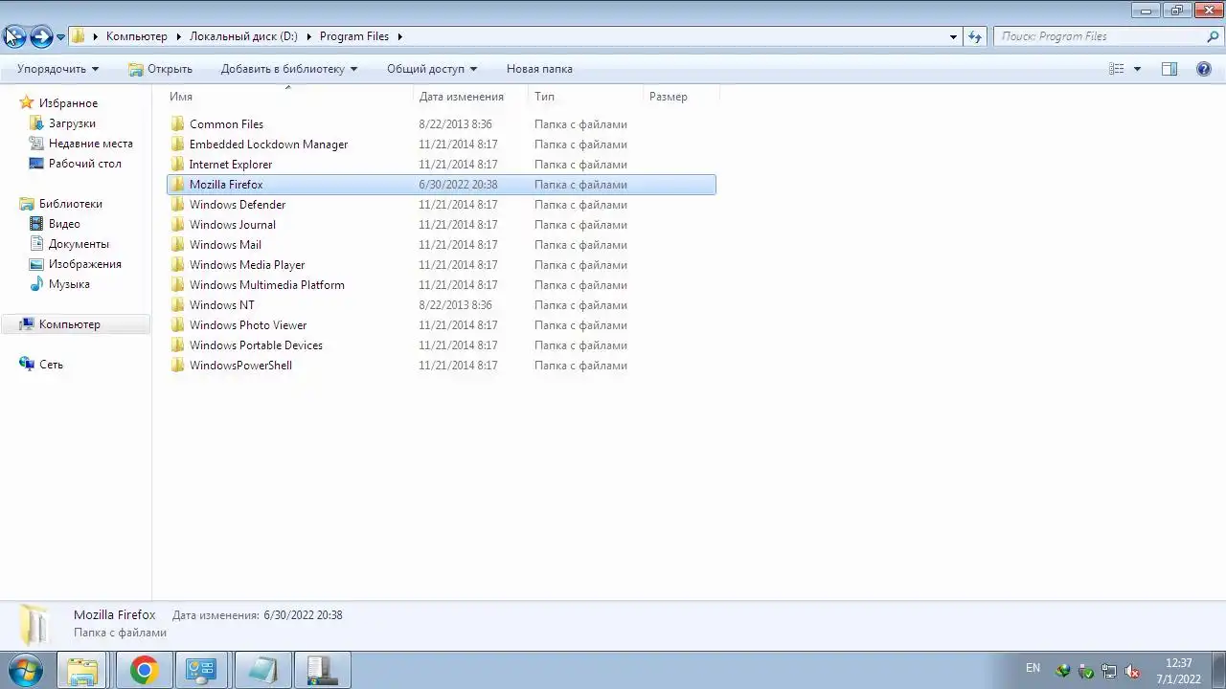This screenshot has height=689, width=1226.
Task: Expand the address bar history dropdown
Action: pos(953,36)
